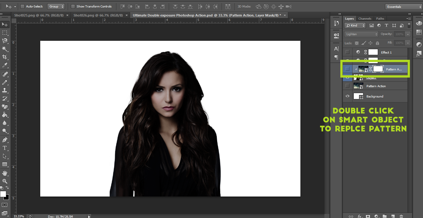Select the Brush tool
423x218 pixels.
5,82
